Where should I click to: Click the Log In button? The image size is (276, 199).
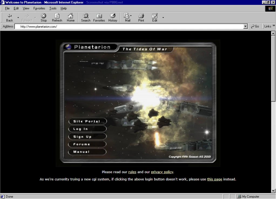tap(87, 129)
